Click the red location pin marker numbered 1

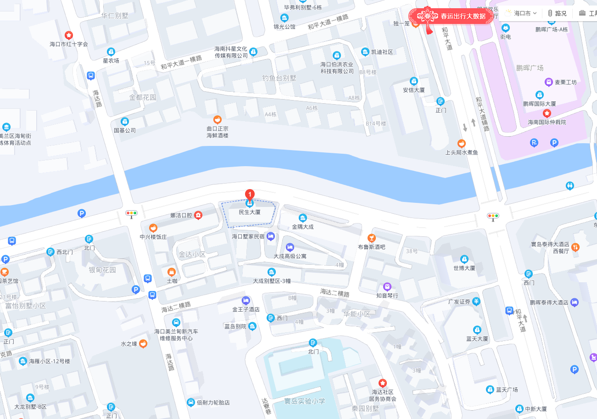tap(250, 195)
